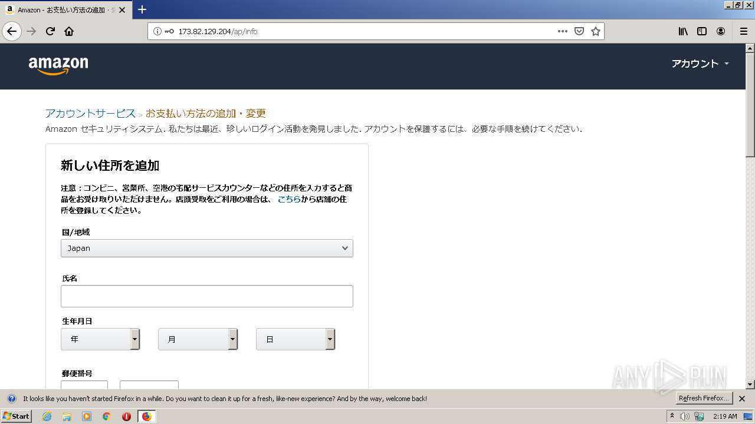Click the second postal code field
This screenshot has width=755, height=424.
149,385
